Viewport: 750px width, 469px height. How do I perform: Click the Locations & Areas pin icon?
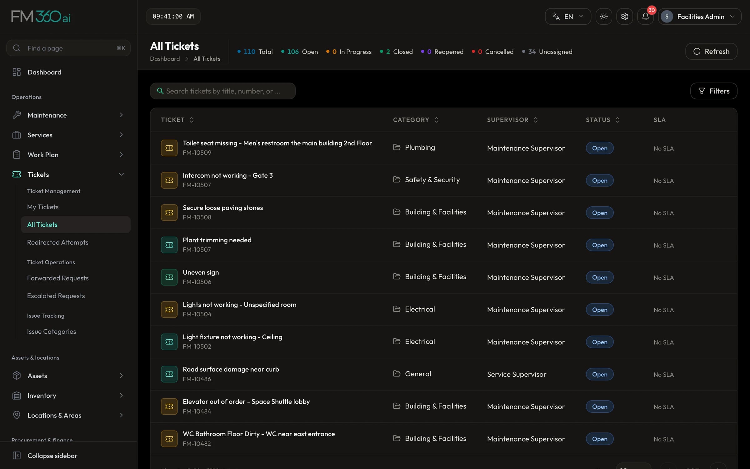17,415
